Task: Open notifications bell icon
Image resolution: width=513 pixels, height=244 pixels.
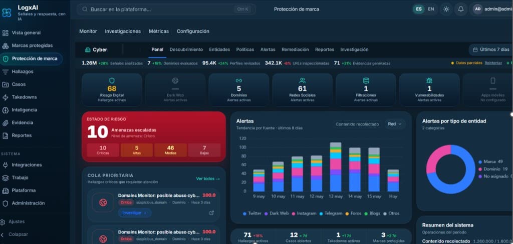Action: (x=461, y=9)
